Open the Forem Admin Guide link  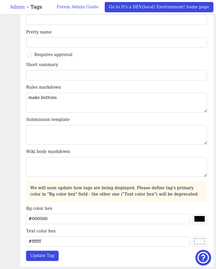(78, 7)
